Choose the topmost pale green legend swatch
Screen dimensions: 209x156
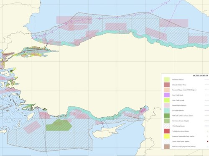167,80
